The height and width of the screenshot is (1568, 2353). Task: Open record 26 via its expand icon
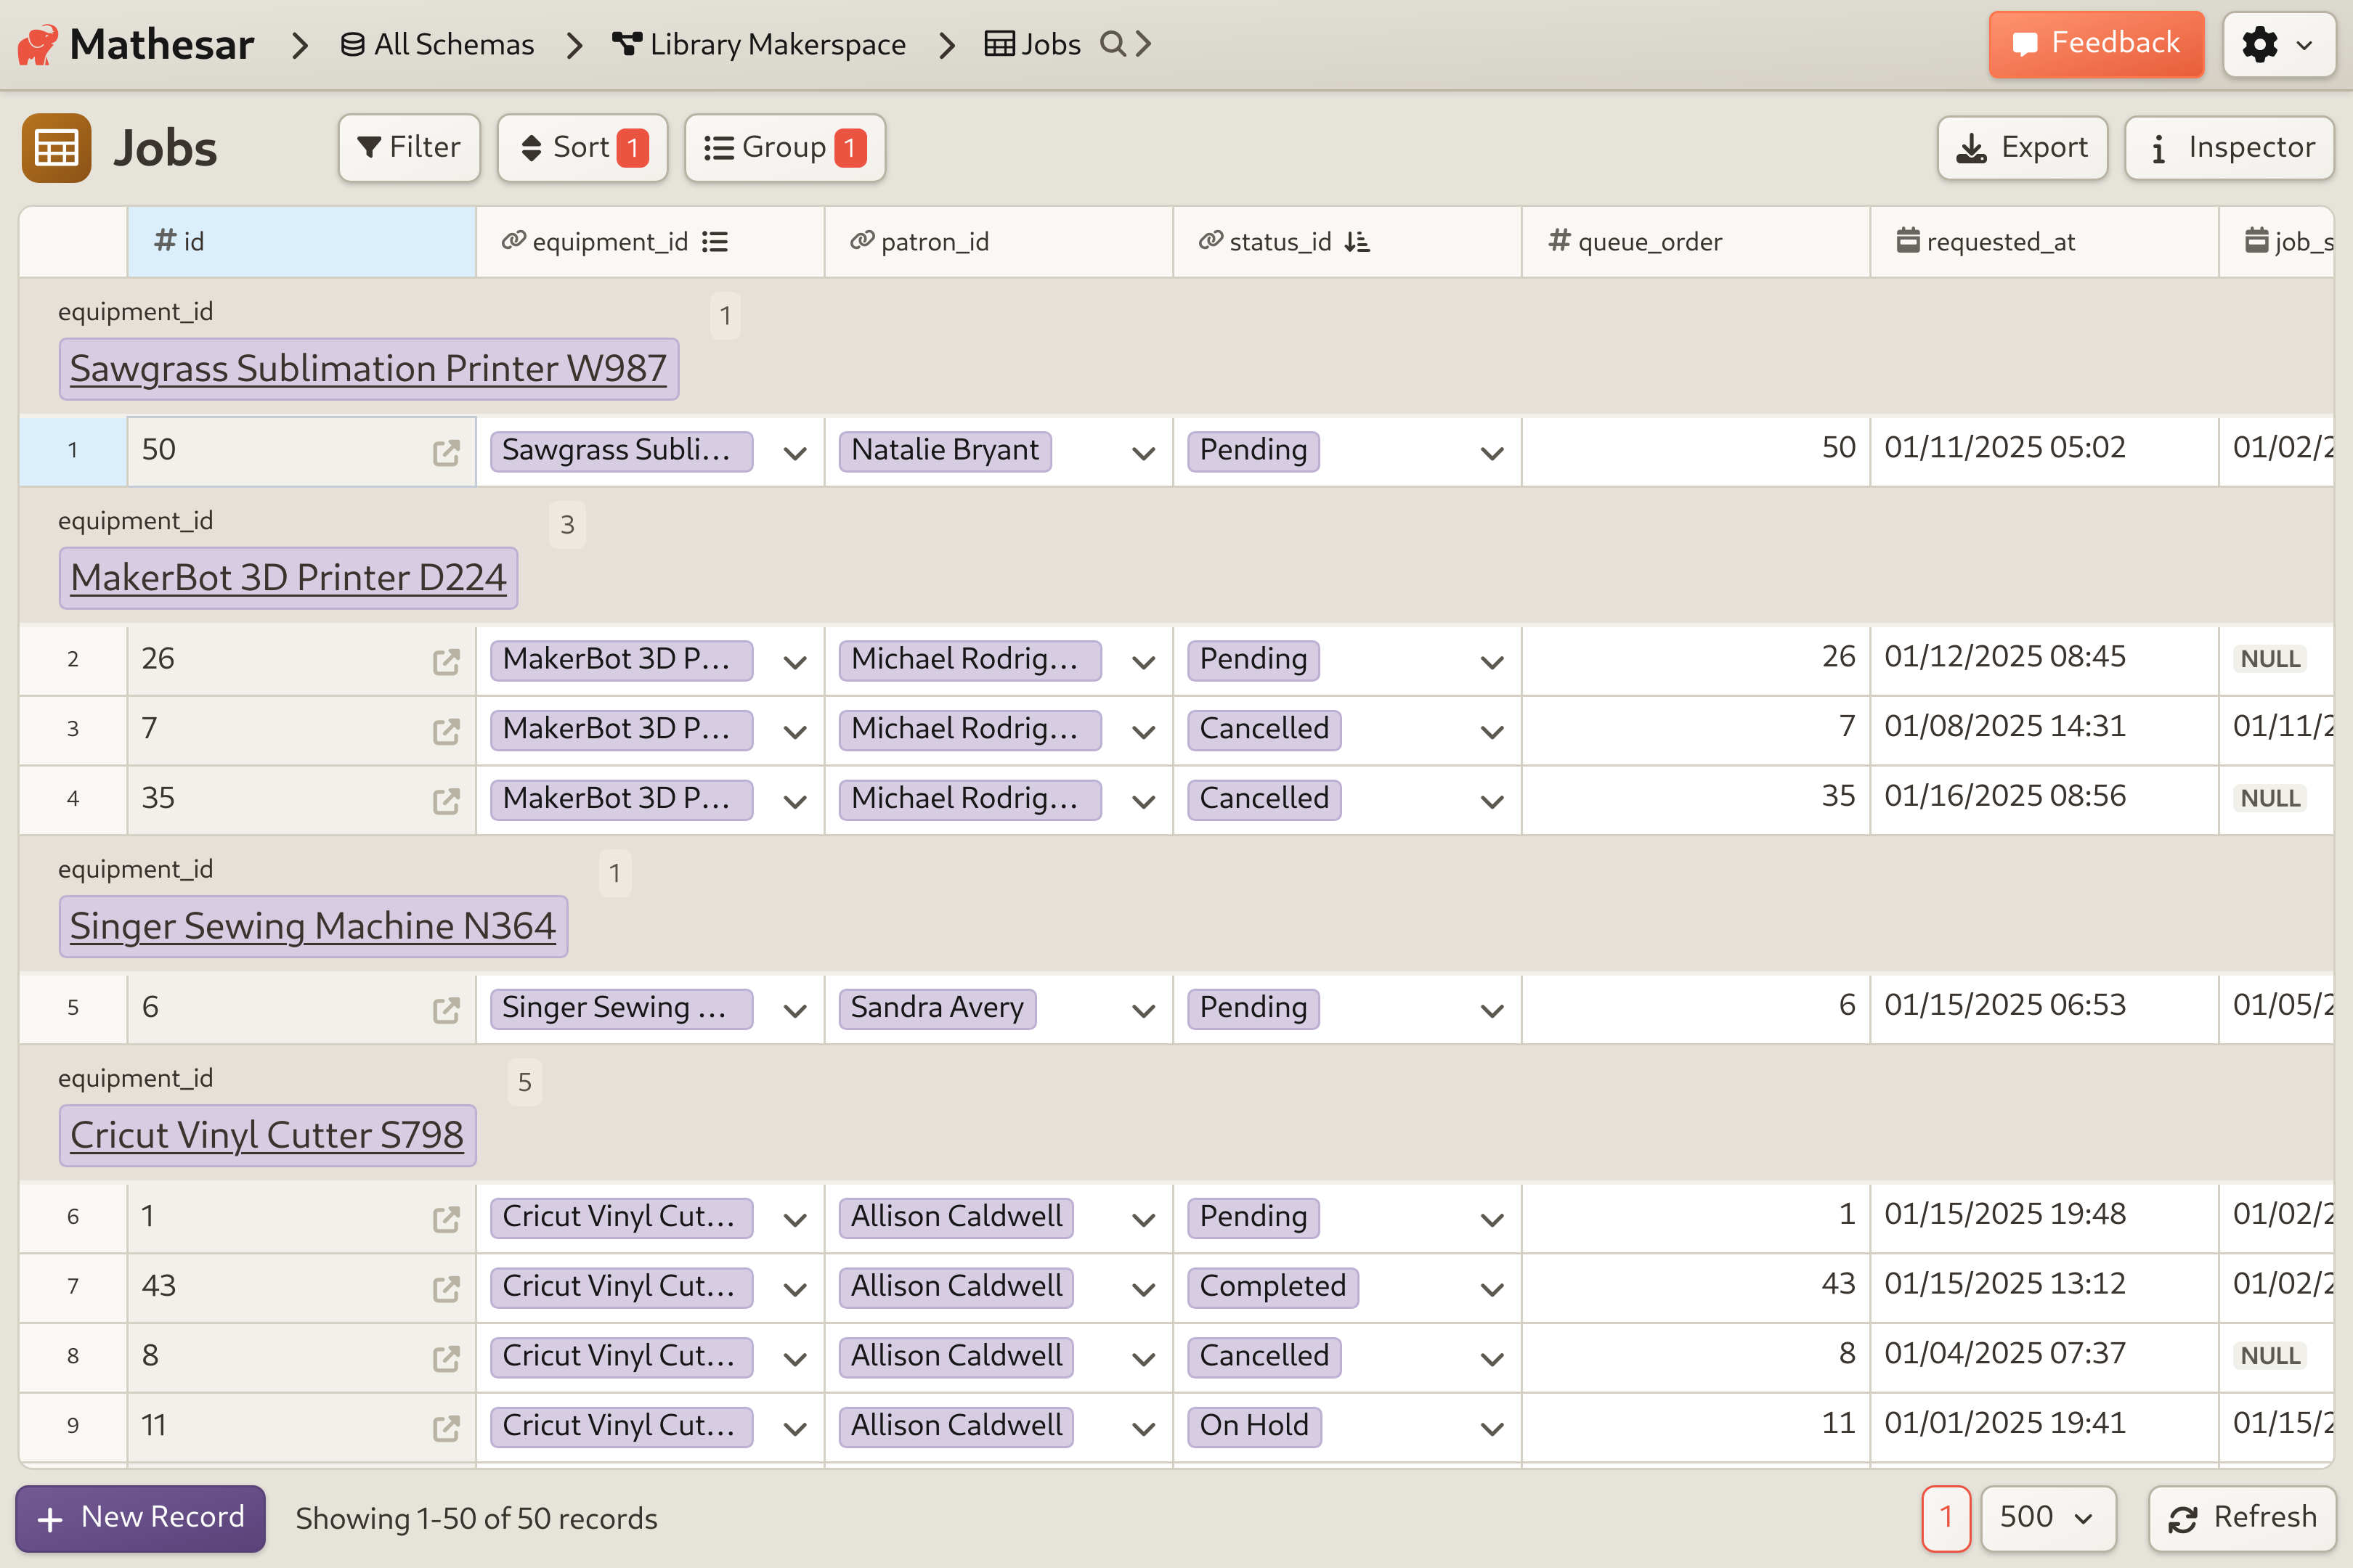point(446,661)
